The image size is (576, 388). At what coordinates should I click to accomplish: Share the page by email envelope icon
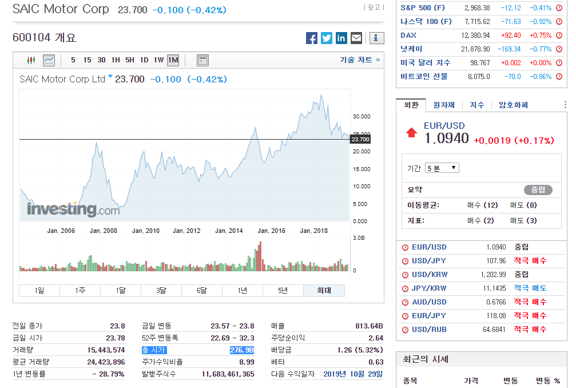click(x=356, y=38)
